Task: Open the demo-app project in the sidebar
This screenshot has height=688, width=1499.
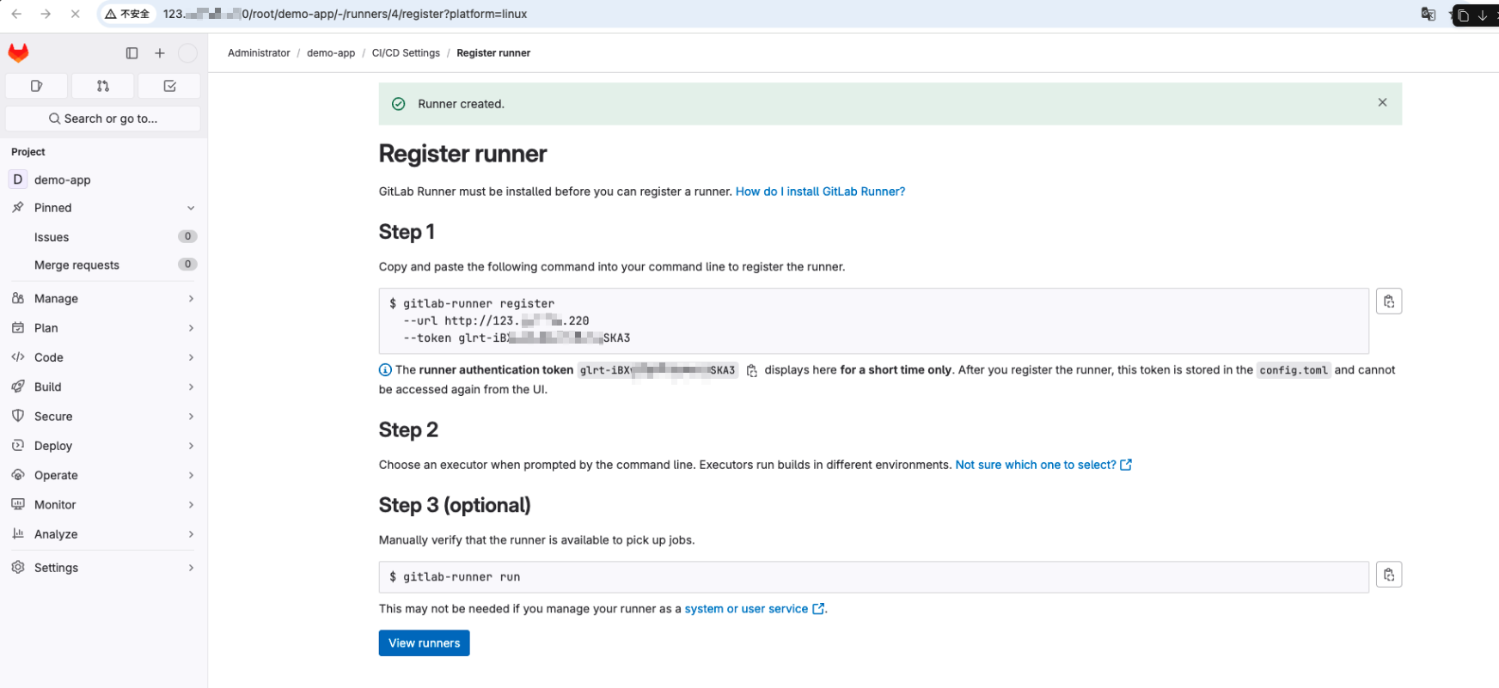Action: click(103, 180)
